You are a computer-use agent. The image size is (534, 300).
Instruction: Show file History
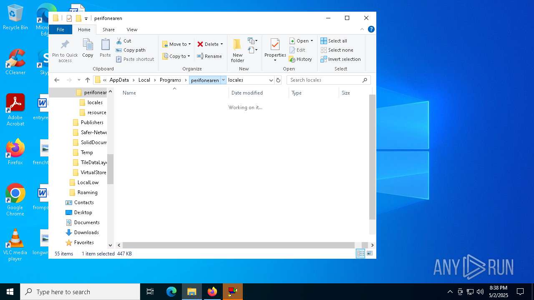[x=300, y=59]
